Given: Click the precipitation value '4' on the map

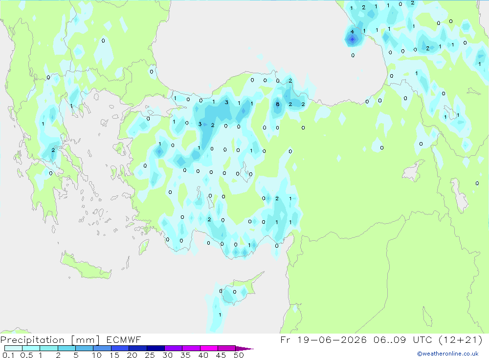Looking at the screenshot, I should pyautogui.click(x=353, y=32).
